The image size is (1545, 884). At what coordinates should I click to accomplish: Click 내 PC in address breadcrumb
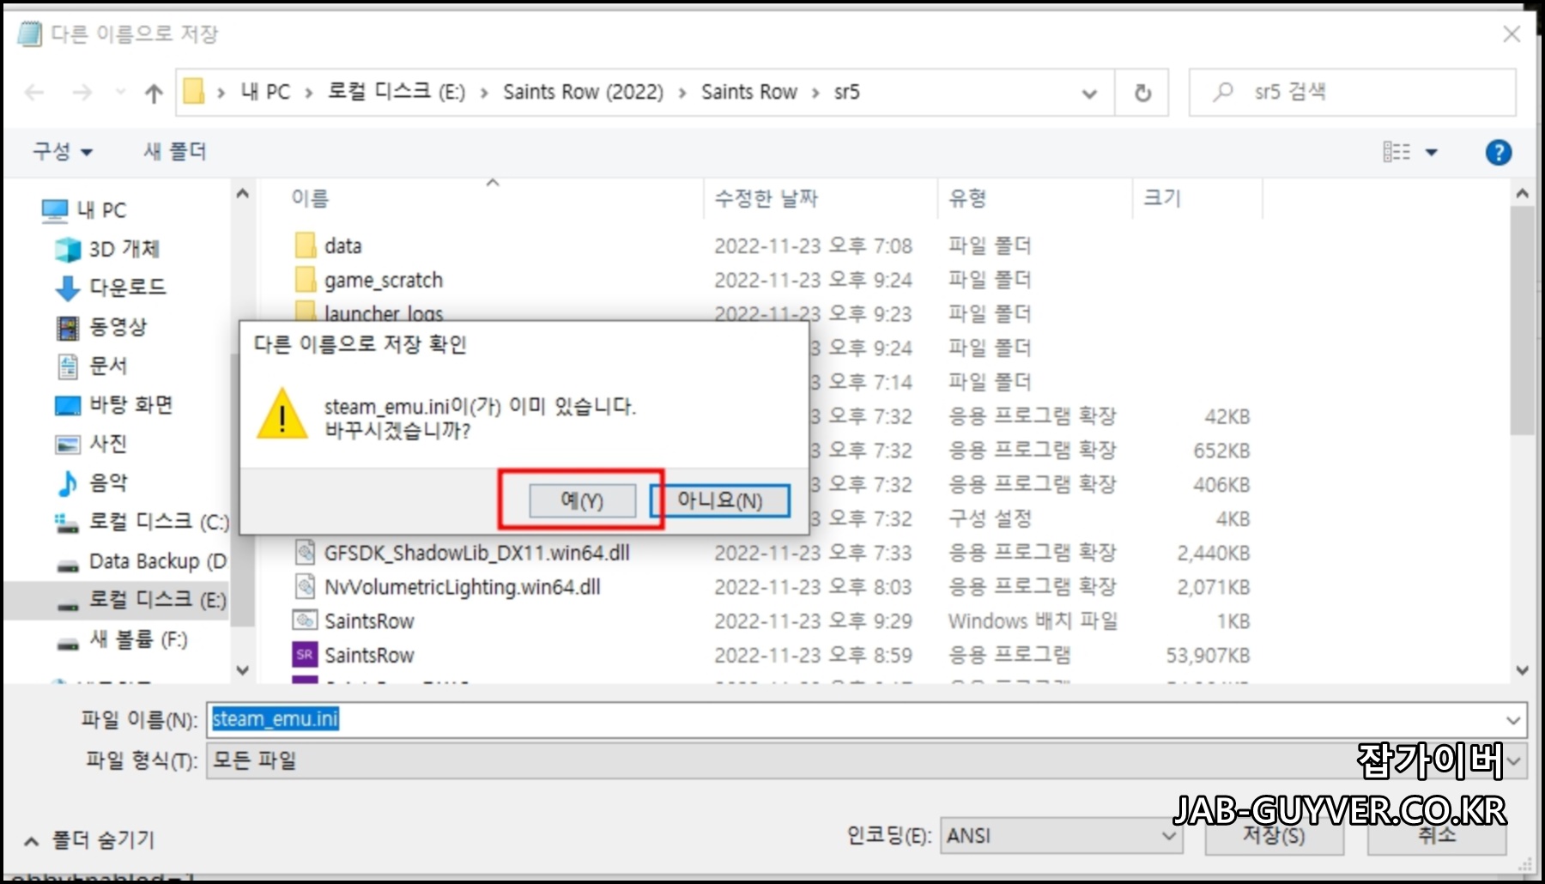point(265,92)
